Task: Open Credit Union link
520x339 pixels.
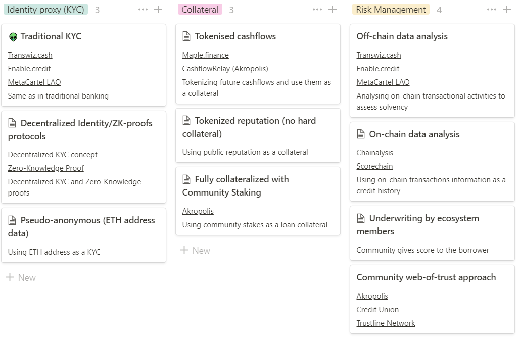Action: coord(377,310)
